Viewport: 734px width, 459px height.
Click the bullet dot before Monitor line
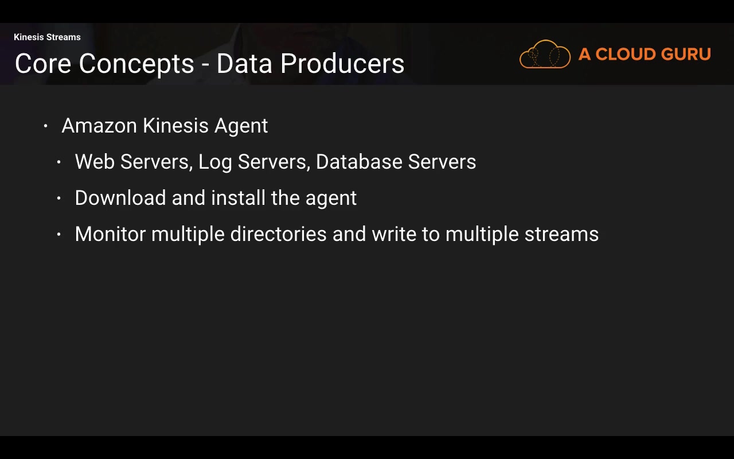58,235
